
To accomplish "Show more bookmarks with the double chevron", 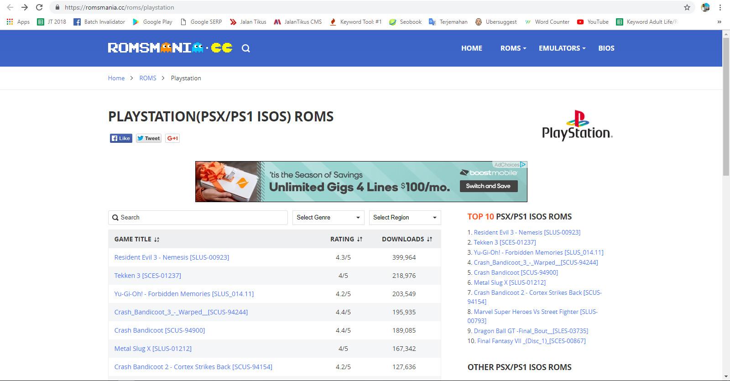I will pyautogui.click(x=720, y=22).
